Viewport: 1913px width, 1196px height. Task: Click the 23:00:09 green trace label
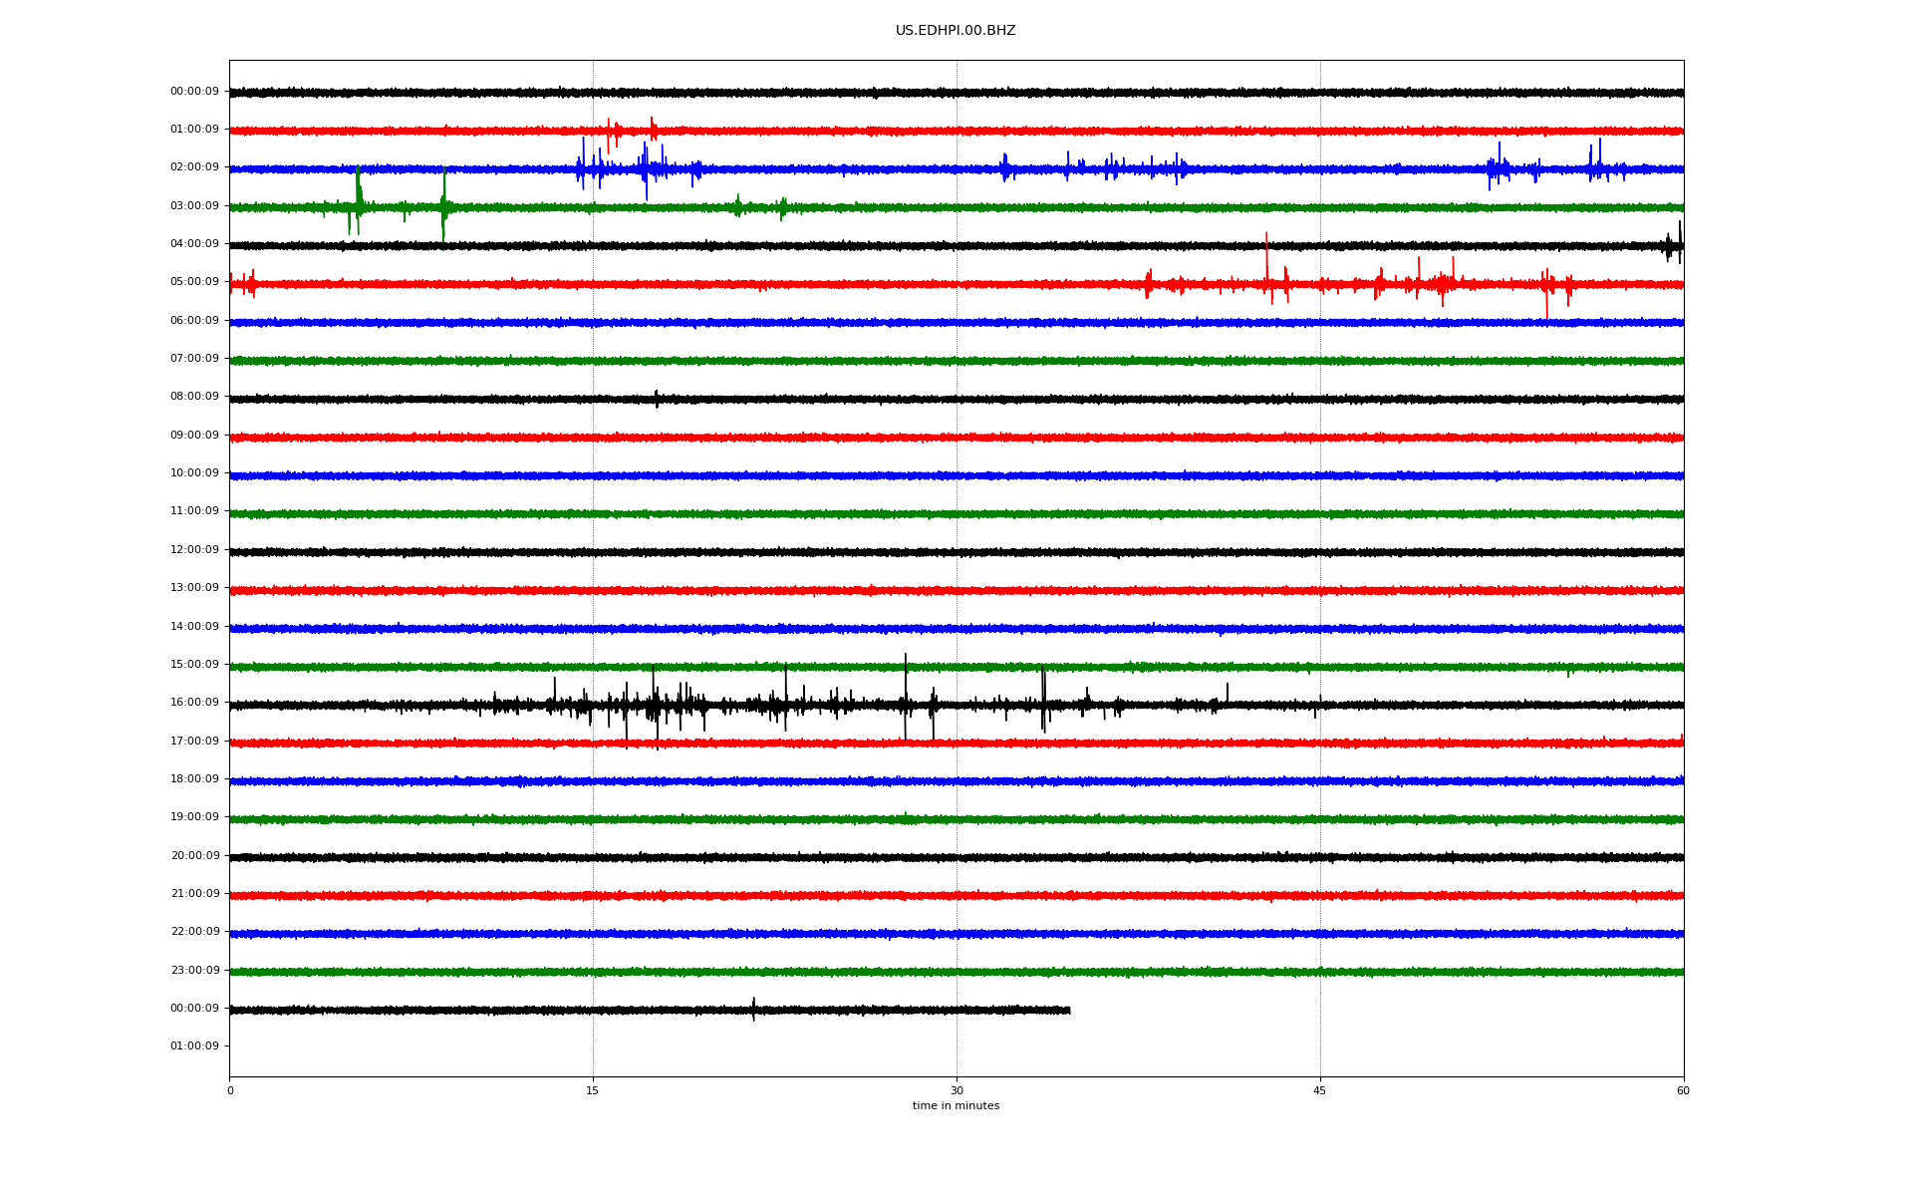pos(194,971)
